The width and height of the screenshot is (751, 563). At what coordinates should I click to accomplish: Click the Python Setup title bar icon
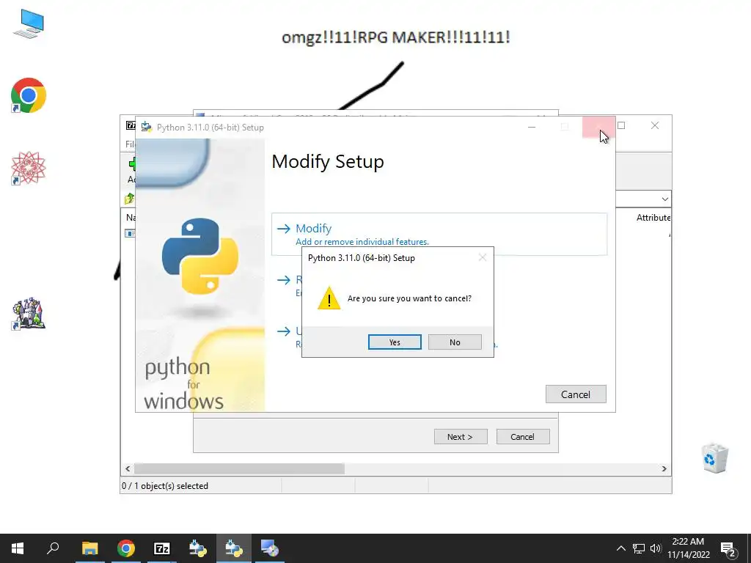click(x=146, y=127)
